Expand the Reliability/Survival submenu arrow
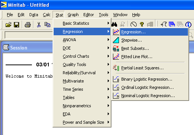This screenshot has height=135, width=194. (x=108, y=73)
